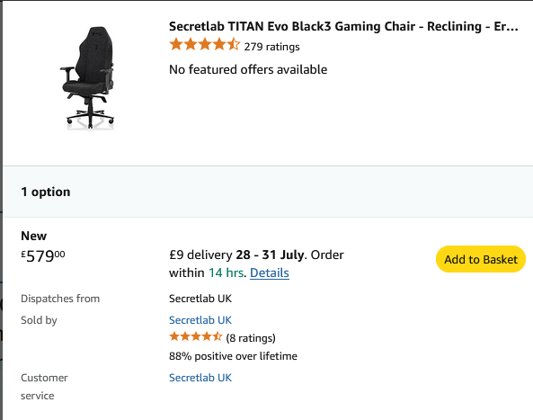Click the 88% positive over lifetime text
The width and height of the screenshot is (533, 420).
(x=233, y=356)
